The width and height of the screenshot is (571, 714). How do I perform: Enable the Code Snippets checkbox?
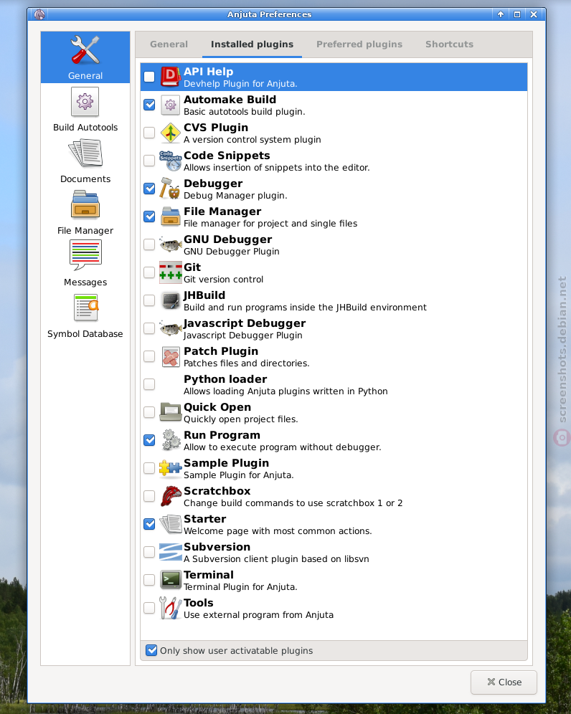pos(149,161)
